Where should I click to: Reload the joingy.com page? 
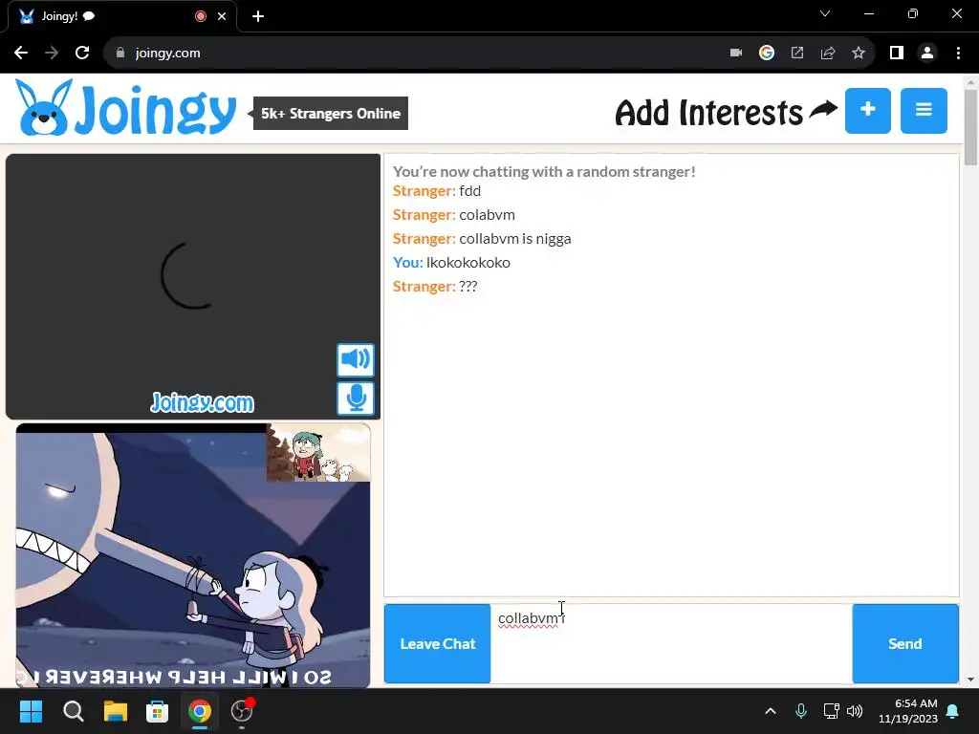(82, 54)
